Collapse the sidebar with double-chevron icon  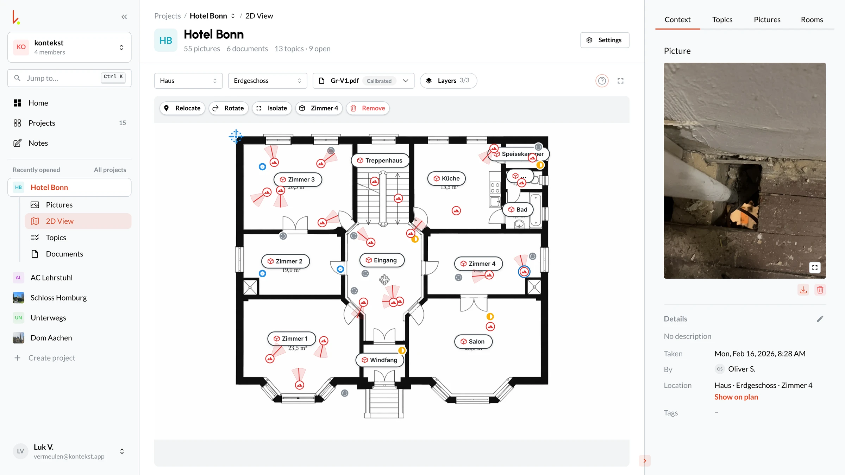click(x=124, y=17)
